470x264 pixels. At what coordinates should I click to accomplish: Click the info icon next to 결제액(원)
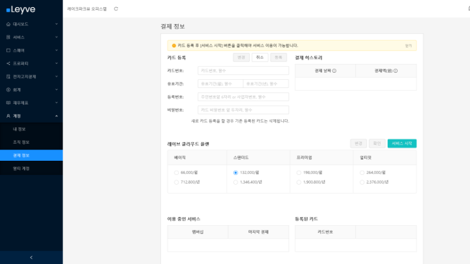[x=395, y=71]
